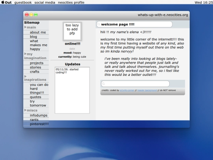Collapse the inspirations section triangle
Image resolution: width=213 pixels, height=160 pixels.
(25, 76)
